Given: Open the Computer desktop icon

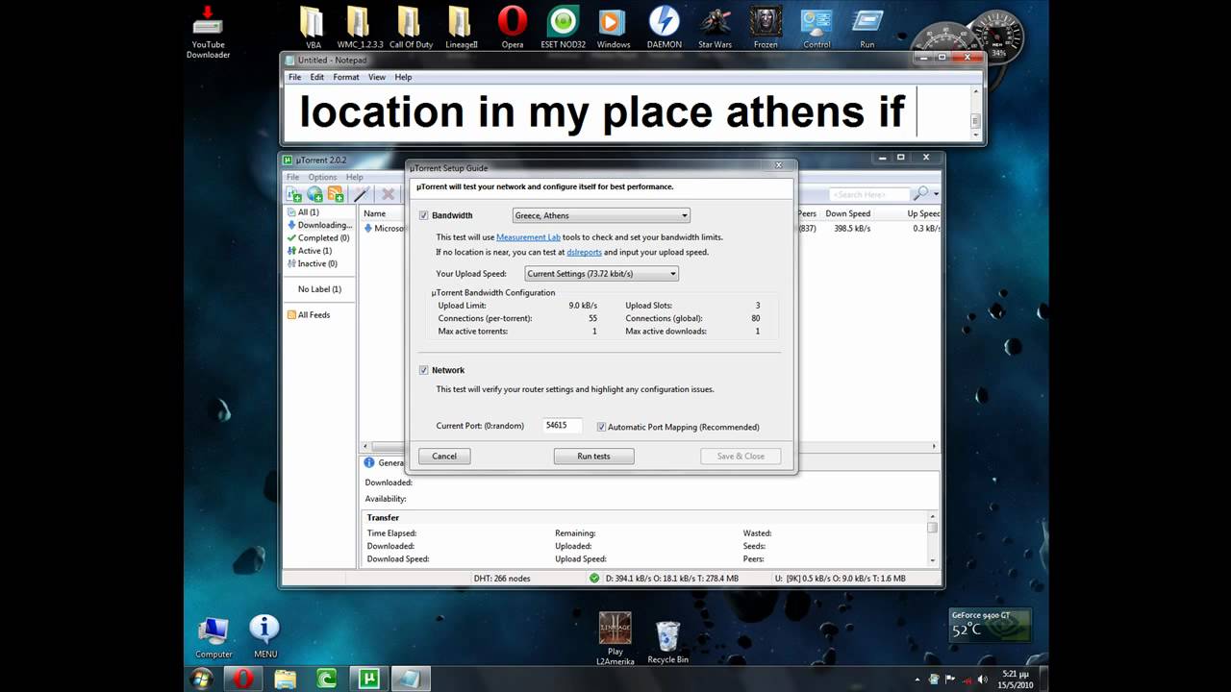Looking at the screenshot, I should (214, 636).
